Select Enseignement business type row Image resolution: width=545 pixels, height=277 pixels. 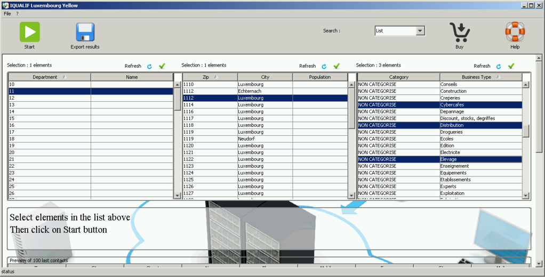[440, 166]
